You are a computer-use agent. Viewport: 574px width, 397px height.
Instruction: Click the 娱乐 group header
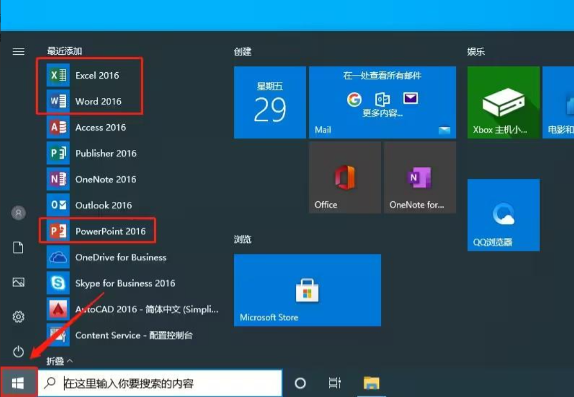pos(476,51)
